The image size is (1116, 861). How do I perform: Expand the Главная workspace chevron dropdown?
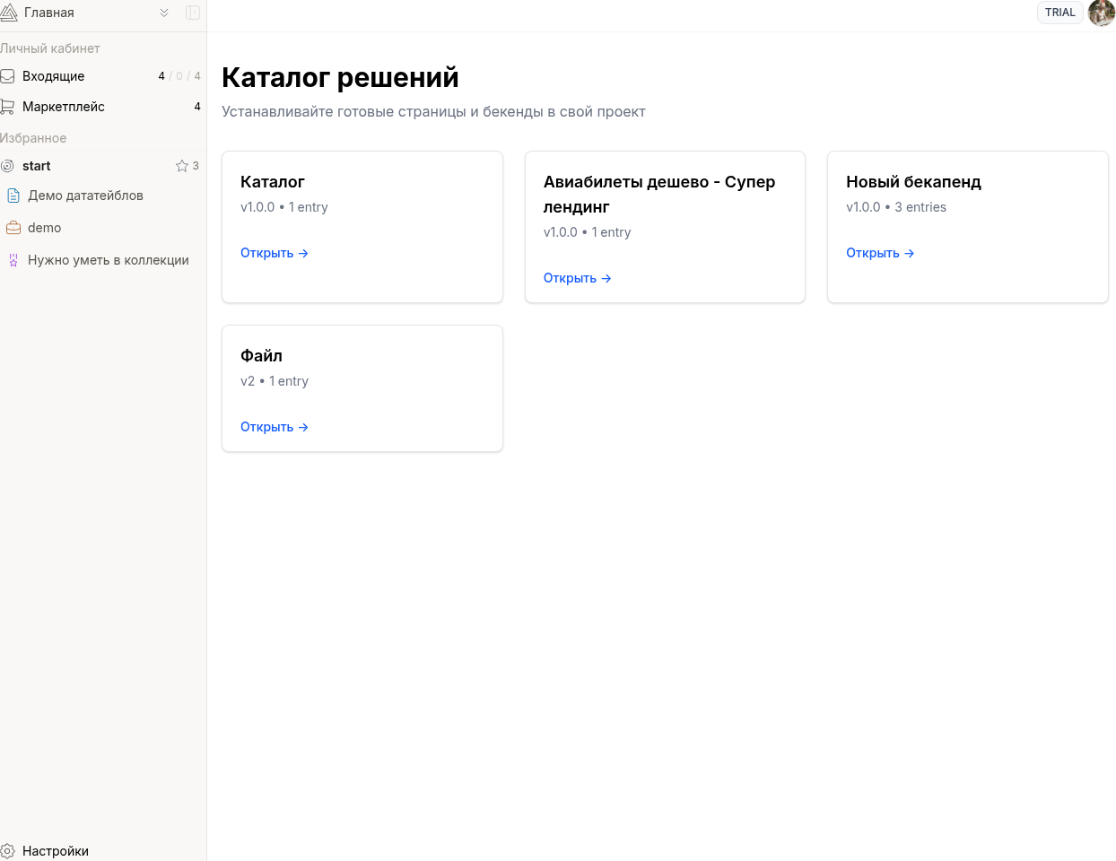164,13
